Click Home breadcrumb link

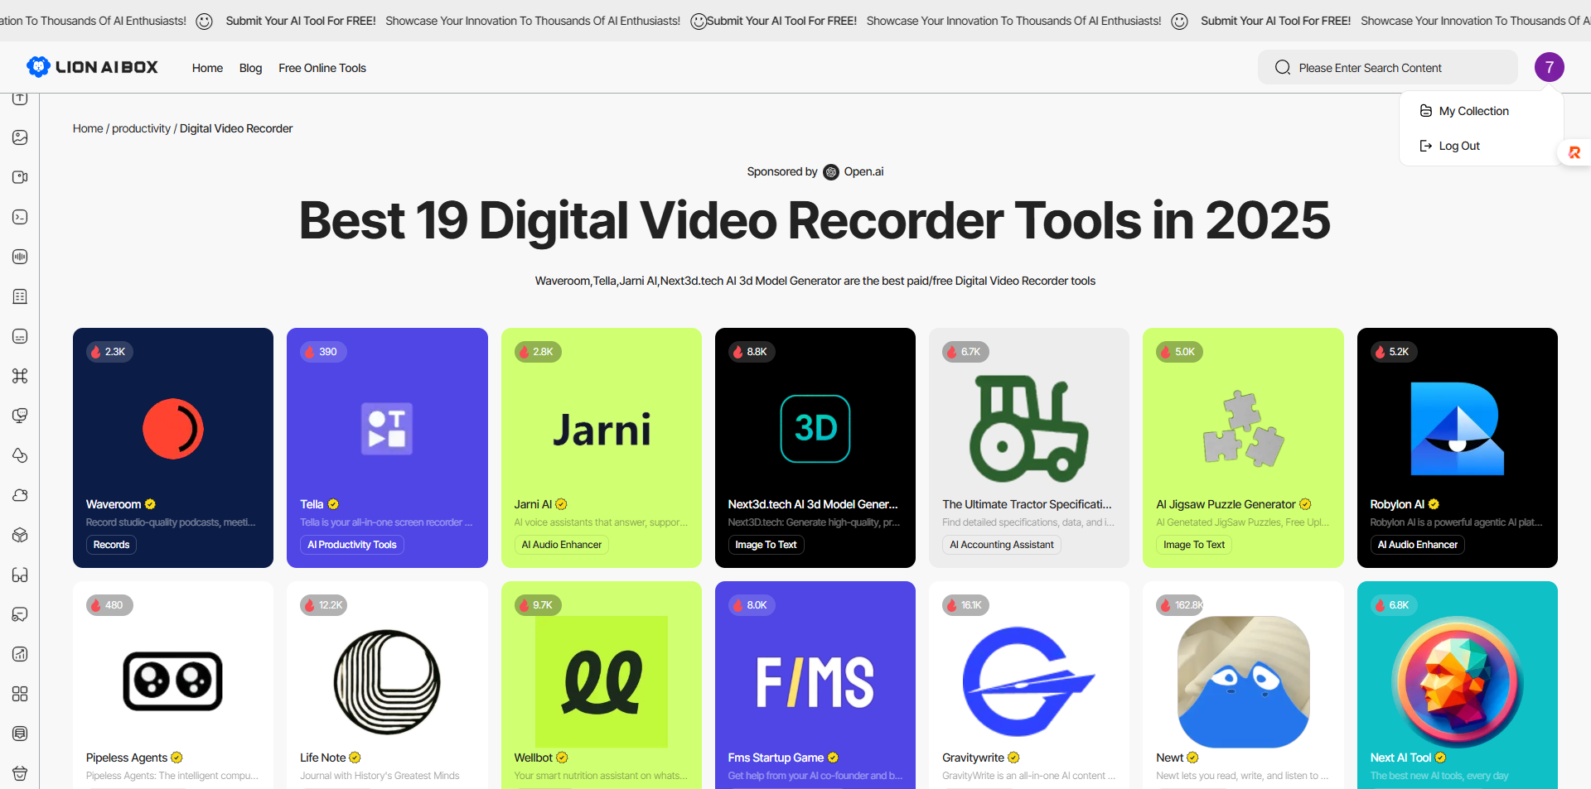tap(88, 128)
